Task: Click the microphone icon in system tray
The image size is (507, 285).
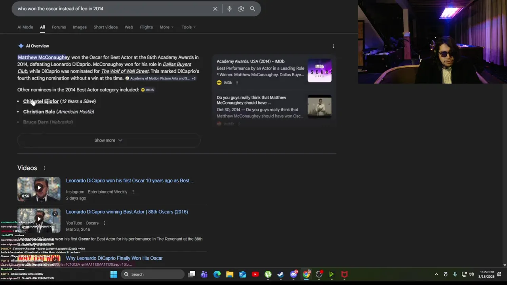Action: 455,274
